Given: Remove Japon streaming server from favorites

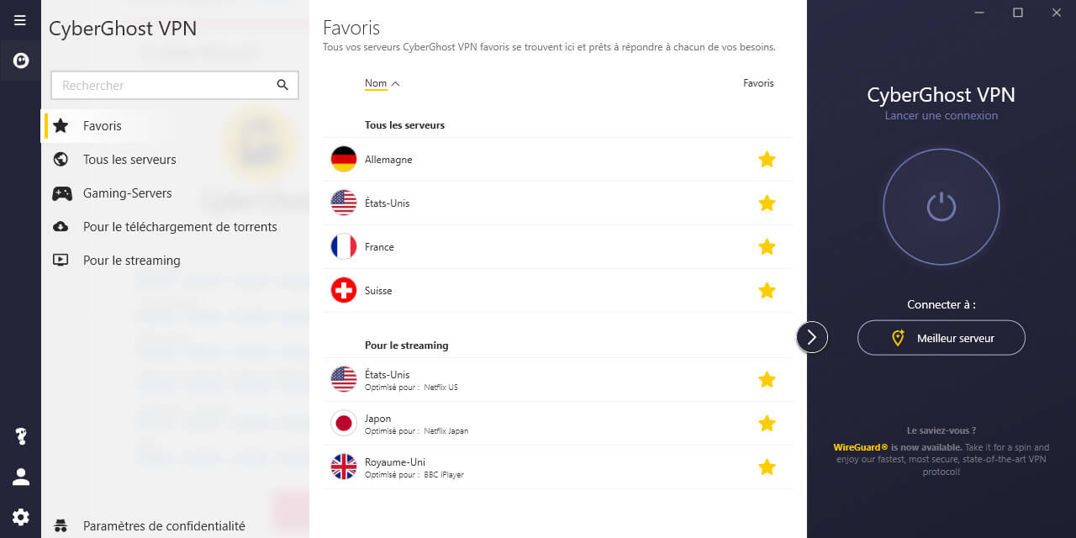Looking at the screenshot, I should click(767, 423).
